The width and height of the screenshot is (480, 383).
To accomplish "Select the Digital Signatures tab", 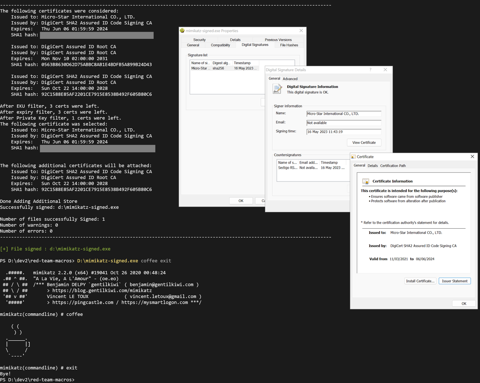I will click(255, 45).
